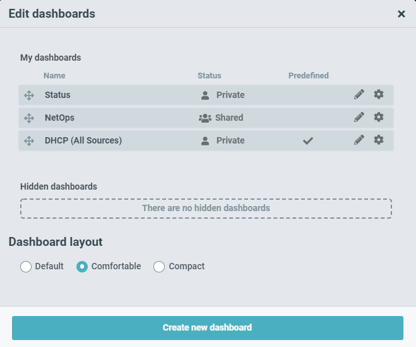Click the Shared status icon for NetOps
Viewport: 416px width, 347px height.
(x=205, y=118)
